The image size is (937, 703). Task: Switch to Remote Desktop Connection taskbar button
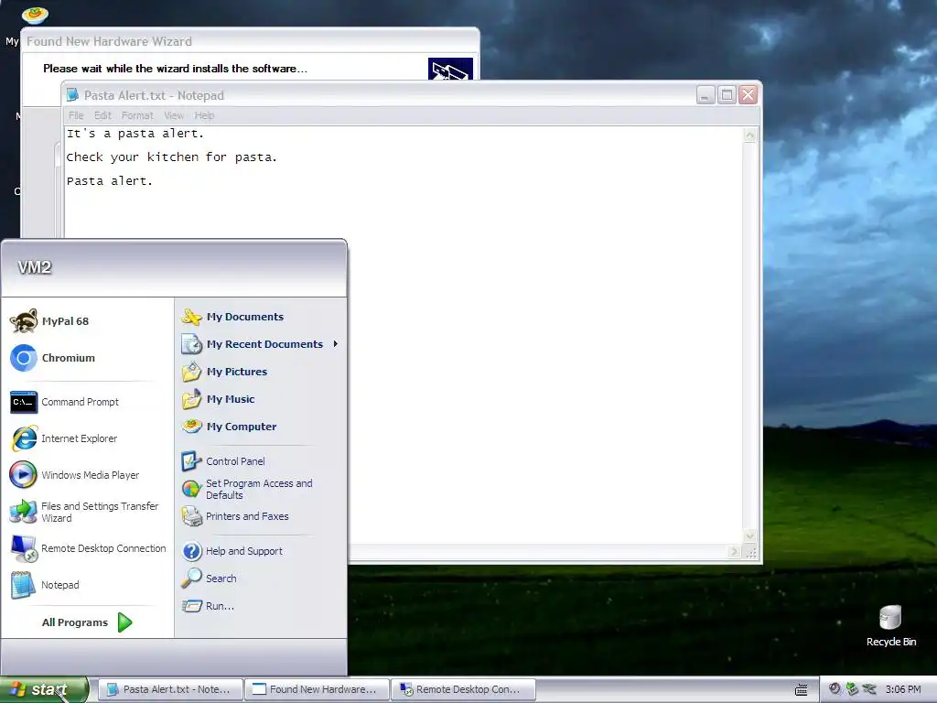click(463, 689)
